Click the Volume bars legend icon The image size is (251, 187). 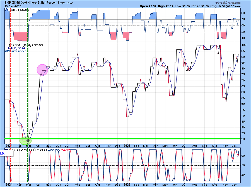7,51
